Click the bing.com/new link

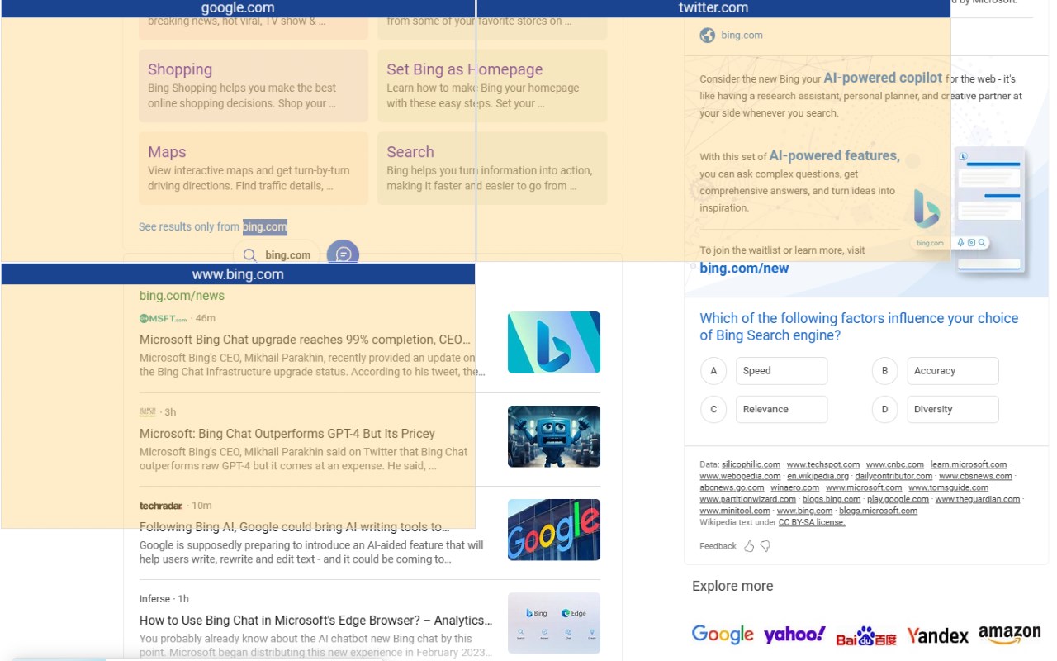(x=744, y=269)
